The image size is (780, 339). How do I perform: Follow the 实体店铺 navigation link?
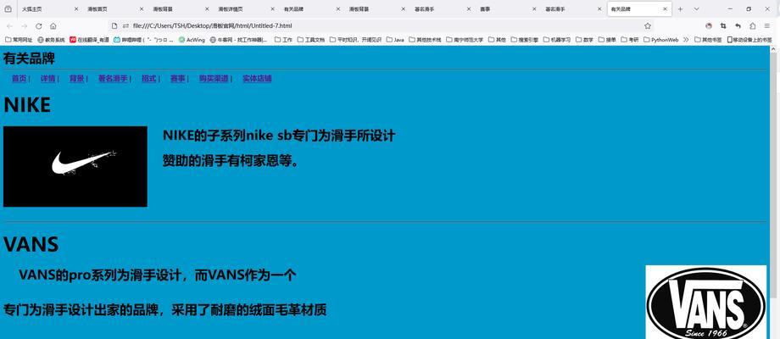pos(257,79)
